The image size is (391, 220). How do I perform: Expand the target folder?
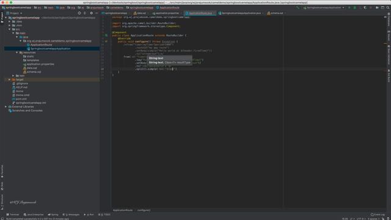click(10, 79)
